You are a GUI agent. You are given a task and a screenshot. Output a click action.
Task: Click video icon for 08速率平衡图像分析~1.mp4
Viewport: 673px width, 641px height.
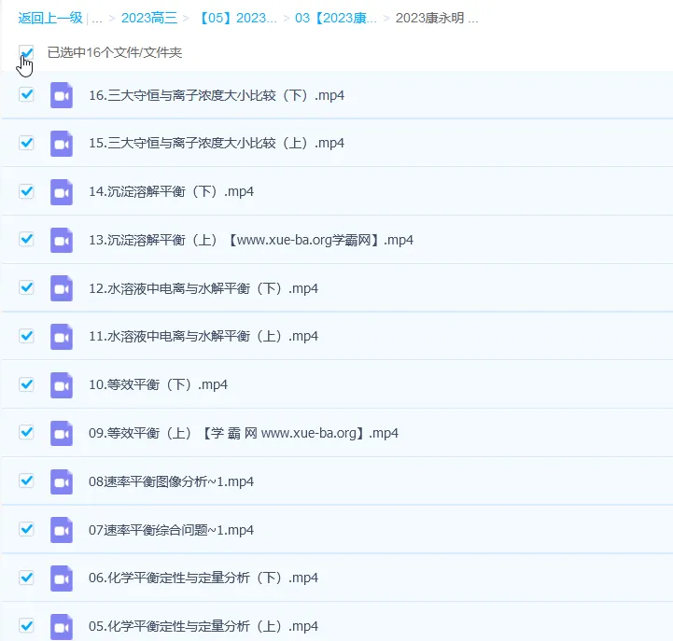[62, 481]
